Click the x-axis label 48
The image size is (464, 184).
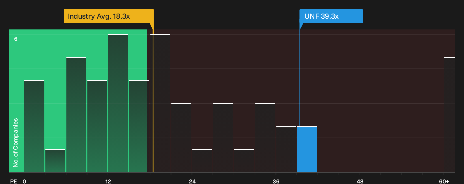pos(360,181)
